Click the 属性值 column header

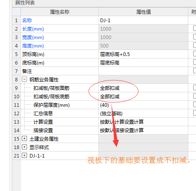coord(143,12)
